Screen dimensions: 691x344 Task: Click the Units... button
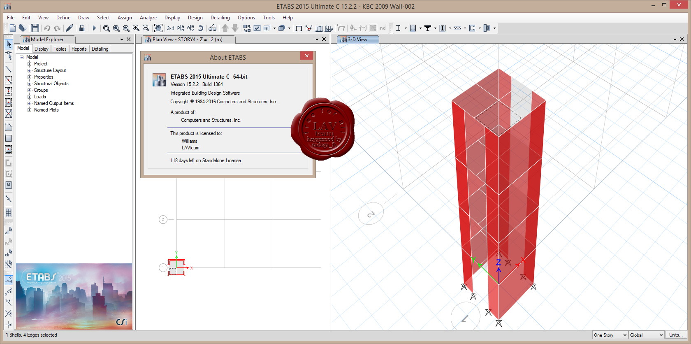[676, 335]
